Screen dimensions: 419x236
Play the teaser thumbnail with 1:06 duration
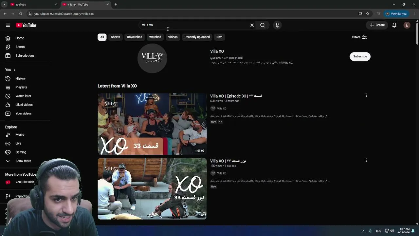point(152,189)
